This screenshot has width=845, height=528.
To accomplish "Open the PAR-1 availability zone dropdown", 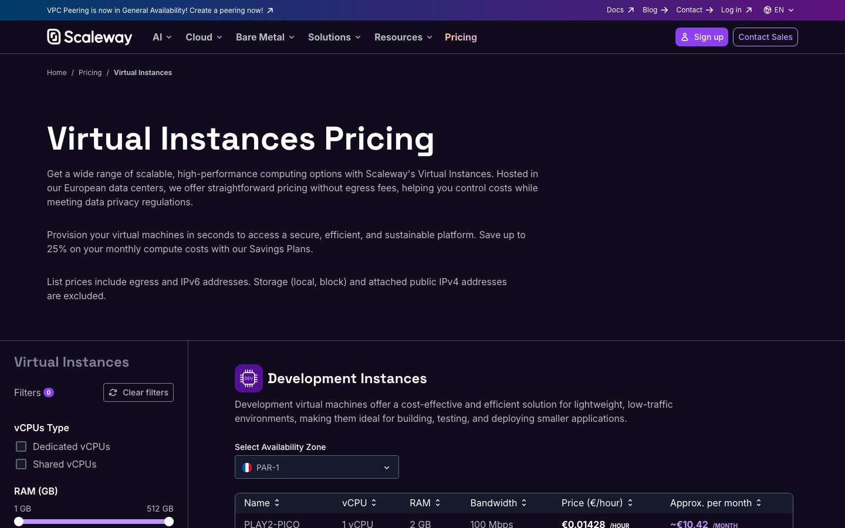I will pos(317,467).
